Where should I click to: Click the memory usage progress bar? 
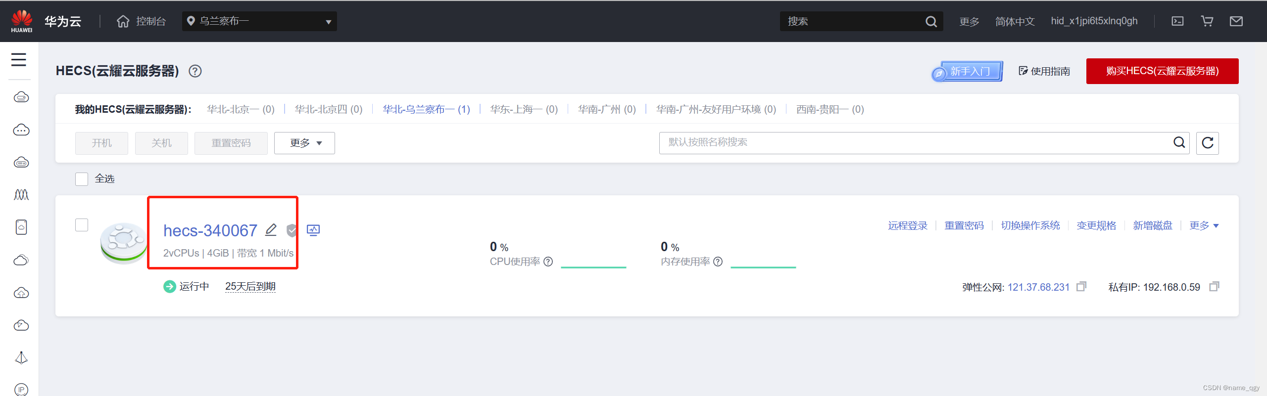[x=763, y=267]
